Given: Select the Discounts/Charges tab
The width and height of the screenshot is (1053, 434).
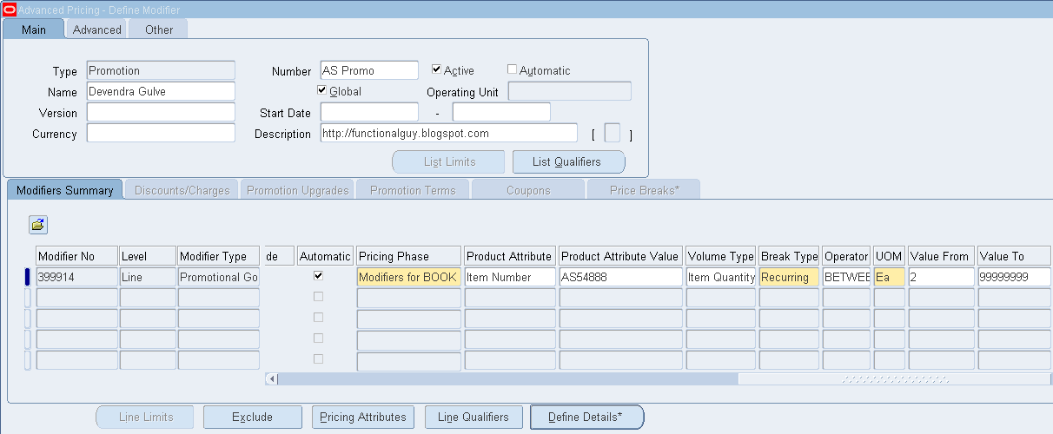Looking at the screenshot, I should (x=182, y=190).
